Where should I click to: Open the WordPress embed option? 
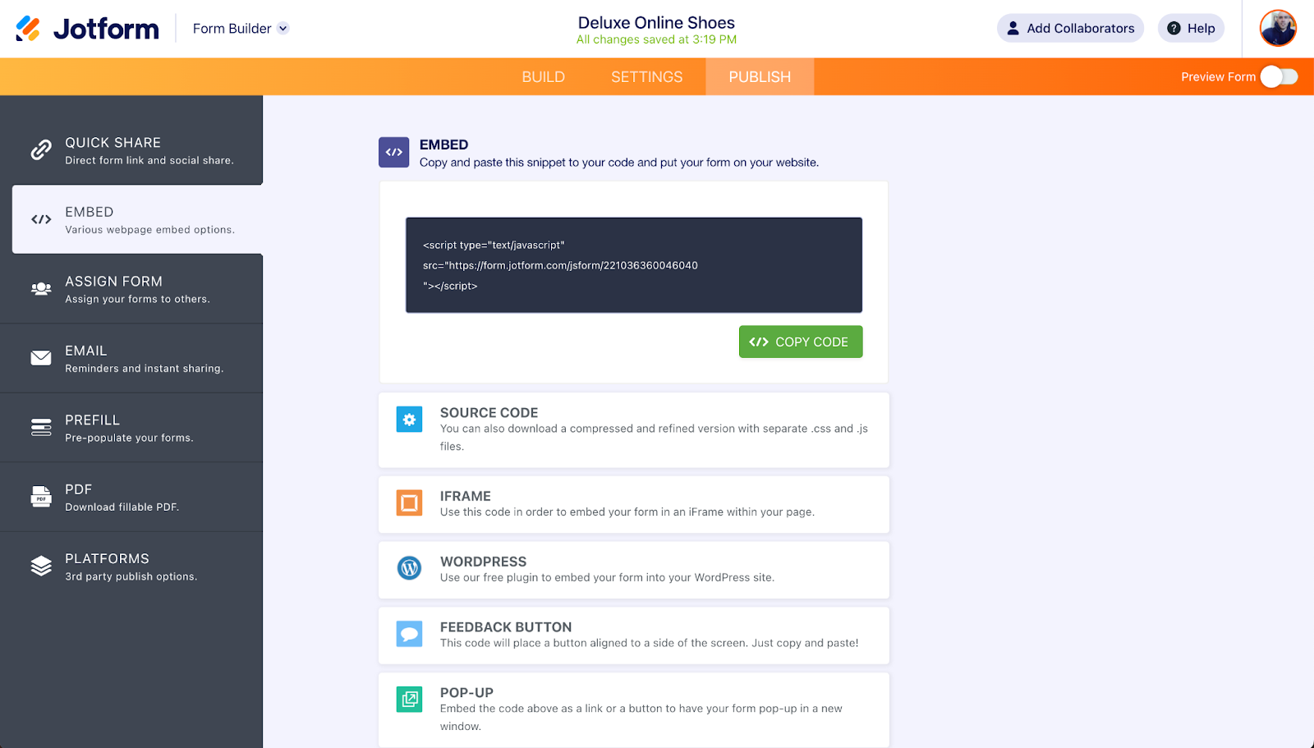[634, 570]
